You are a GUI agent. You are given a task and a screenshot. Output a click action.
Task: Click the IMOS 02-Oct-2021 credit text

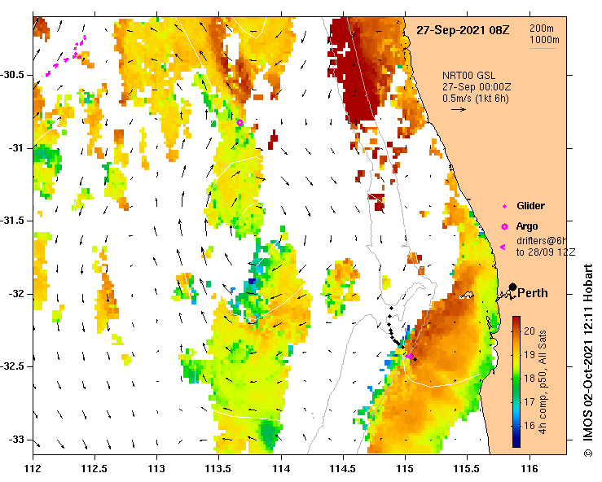588,361
